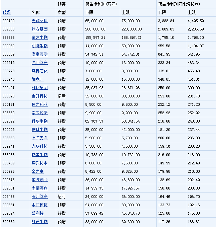217x227 pixels.
Task: Open the 长江健康 stock link
Action: 39,197
